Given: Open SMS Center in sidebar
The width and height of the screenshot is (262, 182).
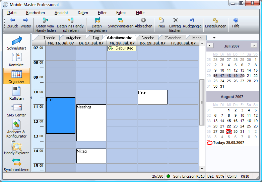Looking at the screenshot, I should tap(16, 109).
